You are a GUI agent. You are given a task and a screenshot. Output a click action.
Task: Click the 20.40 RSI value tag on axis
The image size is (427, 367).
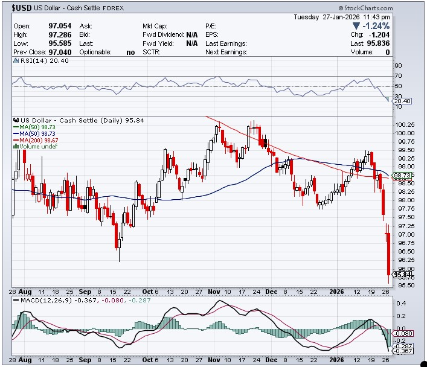click(x=402, y=101)
